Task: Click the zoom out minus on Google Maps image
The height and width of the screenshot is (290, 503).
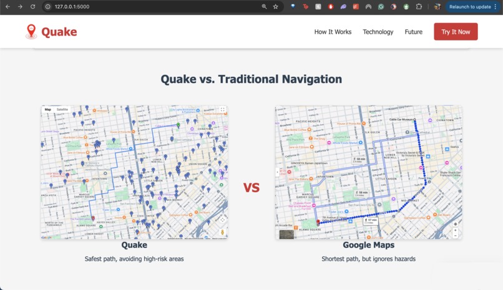Action: click(x=455, y=236)
